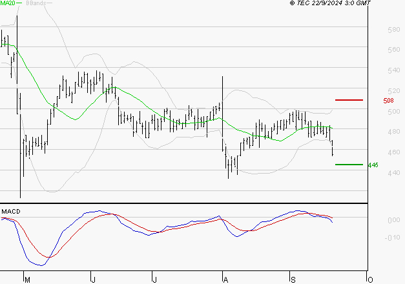
Task: Click the 440 price axis label
Action: point(393,173)
